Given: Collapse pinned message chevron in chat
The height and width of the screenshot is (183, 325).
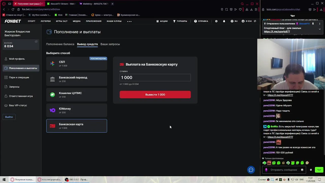Looking at the screenshot, I should 320,29.
